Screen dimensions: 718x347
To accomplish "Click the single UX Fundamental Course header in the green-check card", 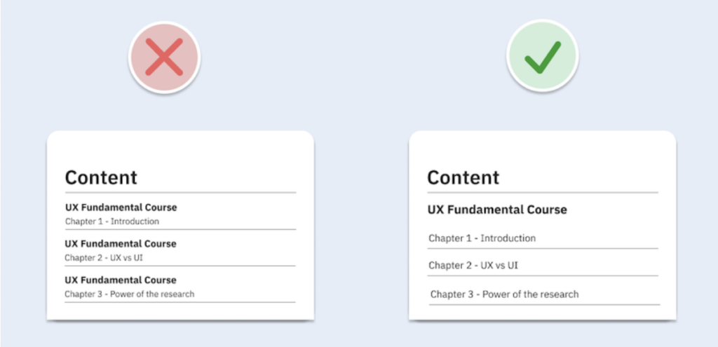I will click(497, 210).
